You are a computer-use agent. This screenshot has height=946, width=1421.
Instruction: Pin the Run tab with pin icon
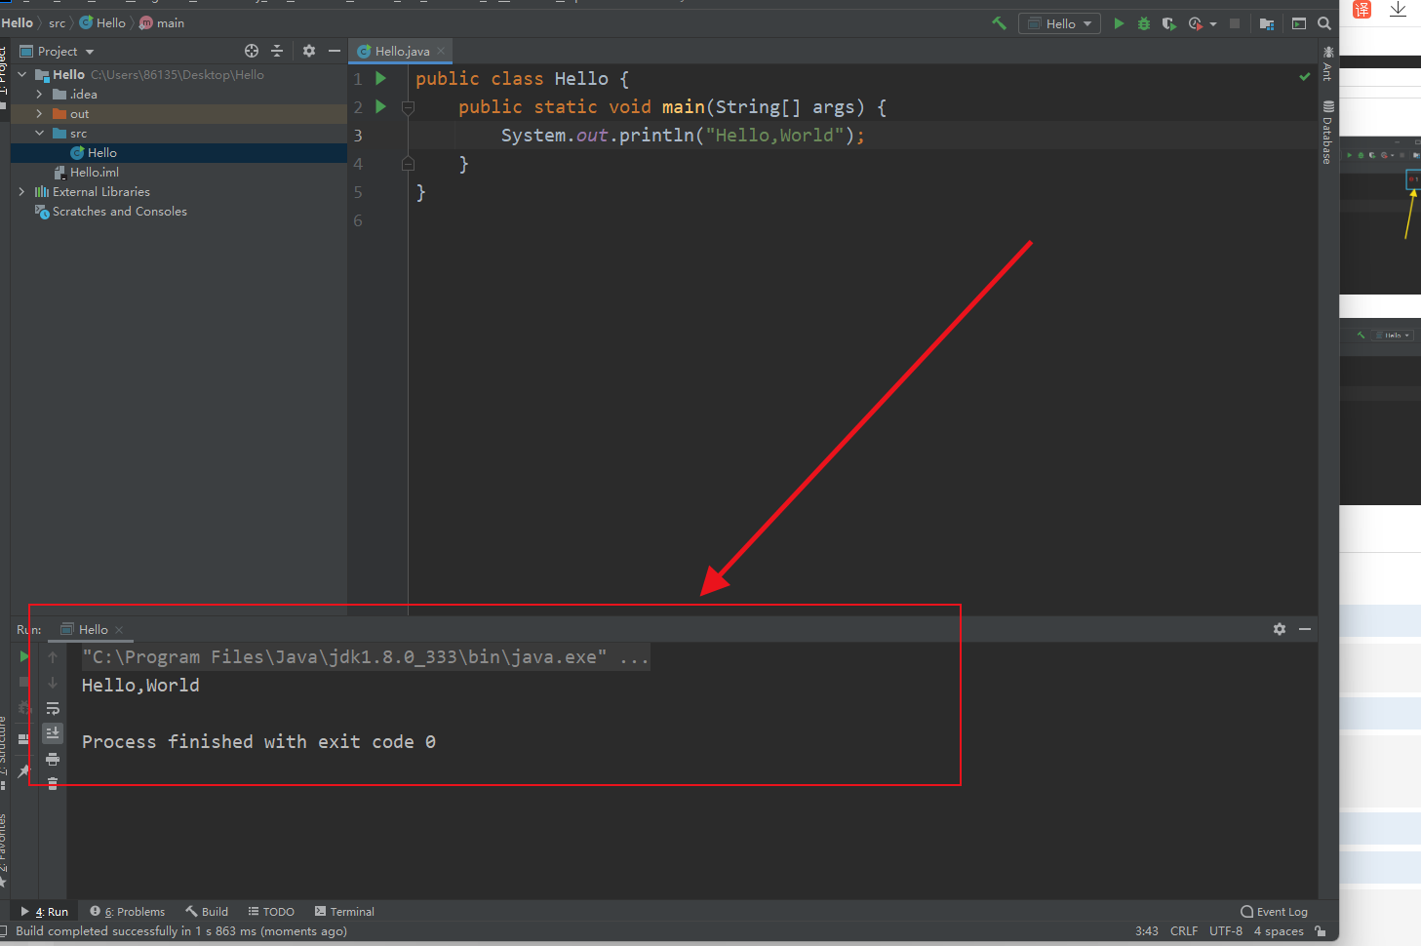[24, 771]
